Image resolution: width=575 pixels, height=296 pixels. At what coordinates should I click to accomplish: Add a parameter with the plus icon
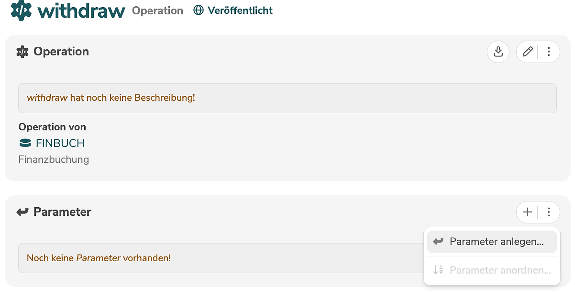tap(528, 212)
